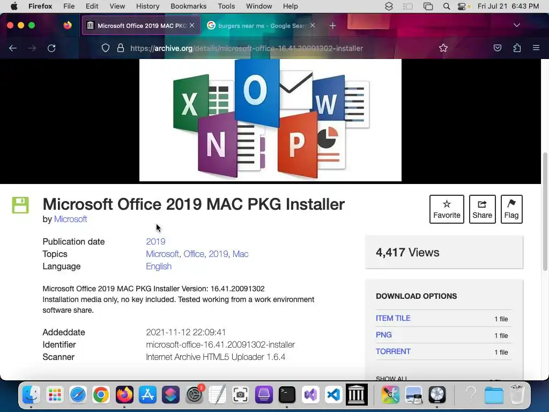Click the padlock site security icon
Viewport: 549px width, 412px height.
pos(121,48)
